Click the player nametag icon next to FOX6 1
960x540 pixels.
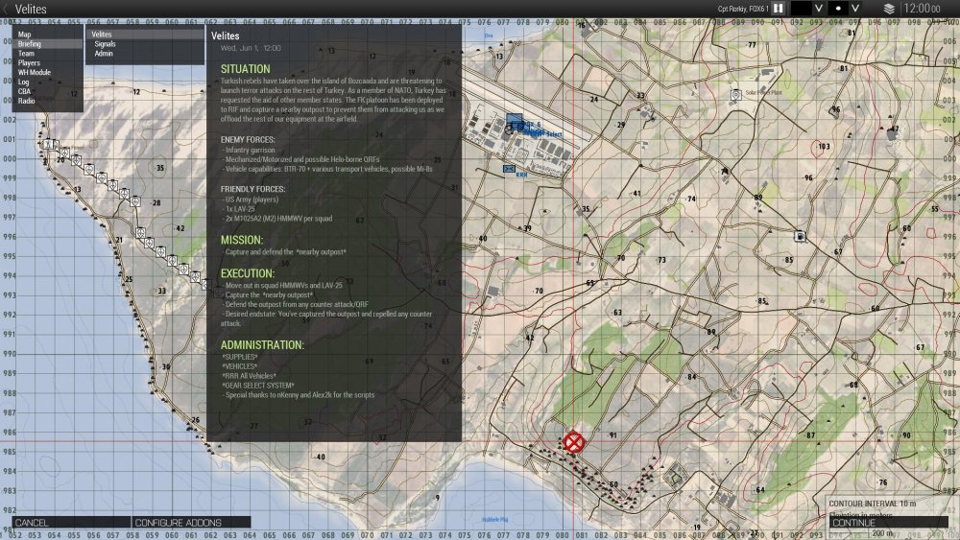tap(779, 9)
